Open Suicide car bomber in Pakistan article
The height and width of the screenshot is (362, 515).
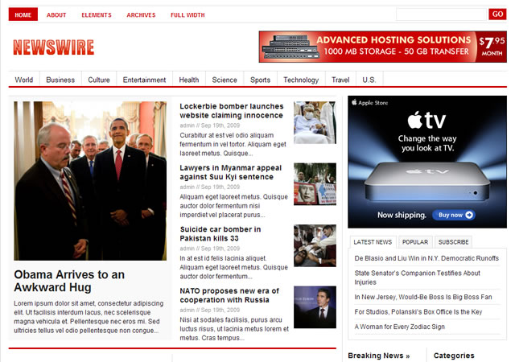click(220, 233)
